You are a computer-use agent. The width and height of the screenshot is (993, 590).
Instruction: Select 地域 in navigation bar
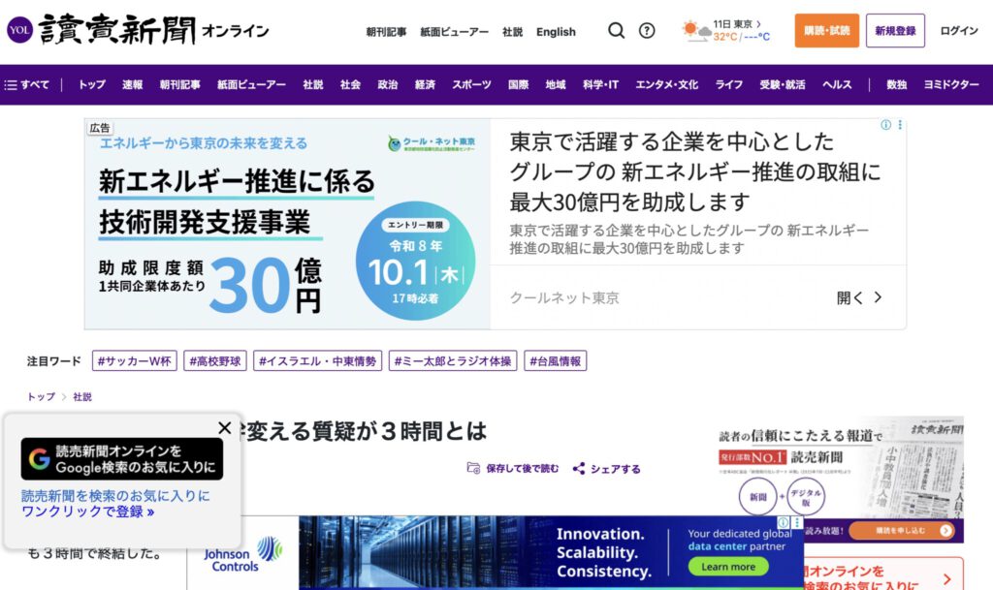click(x=556, y=84)
